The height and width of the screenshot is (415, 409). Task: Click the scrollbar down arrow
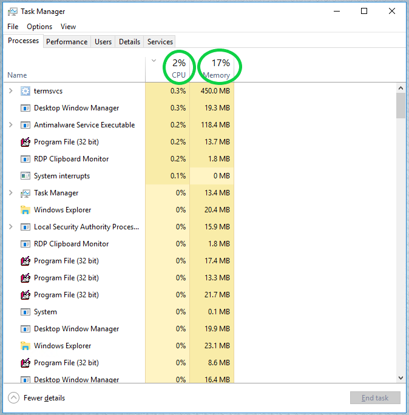401,378
